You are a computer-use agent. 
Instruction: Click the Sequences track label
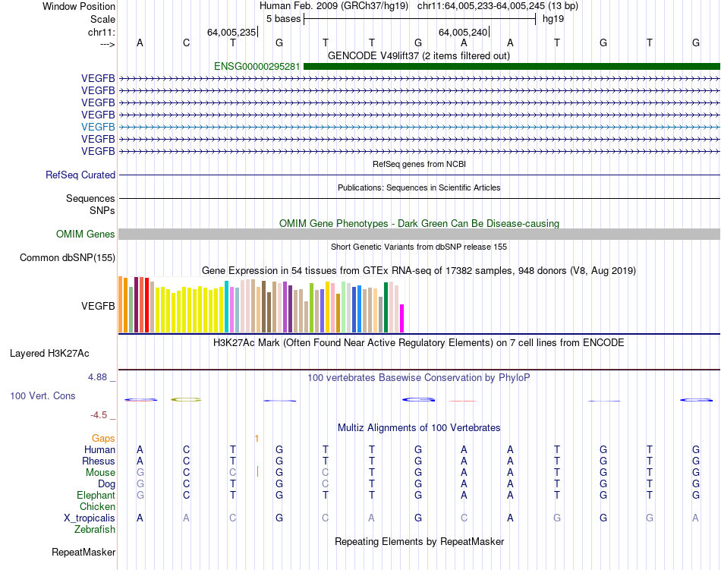click(90, 199)
